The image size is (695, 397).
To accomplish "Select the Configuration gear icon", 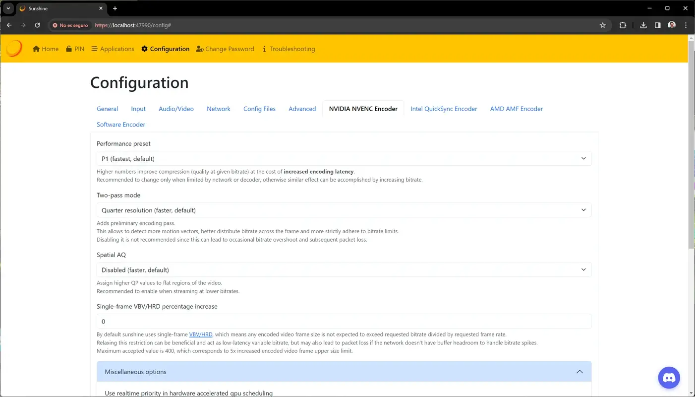I will 144,49.
